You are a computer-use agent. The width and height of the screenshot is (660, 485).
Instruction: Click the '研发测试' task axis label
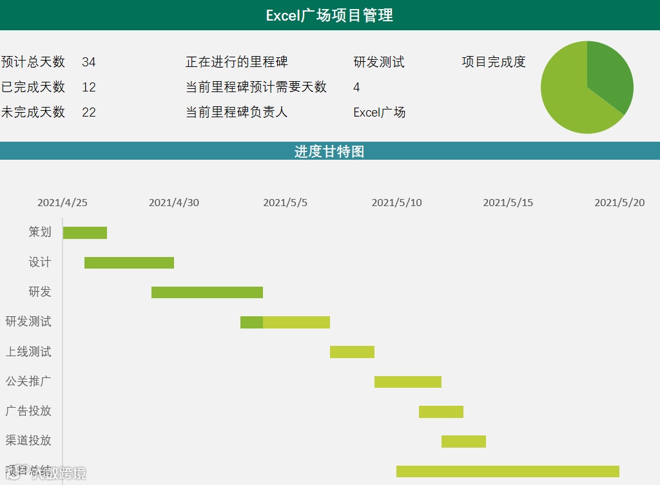[28, 321]
